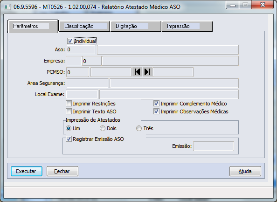Select the Três radio option
The width and height of the screenshot is (277, 202).
tap(139, 128)
